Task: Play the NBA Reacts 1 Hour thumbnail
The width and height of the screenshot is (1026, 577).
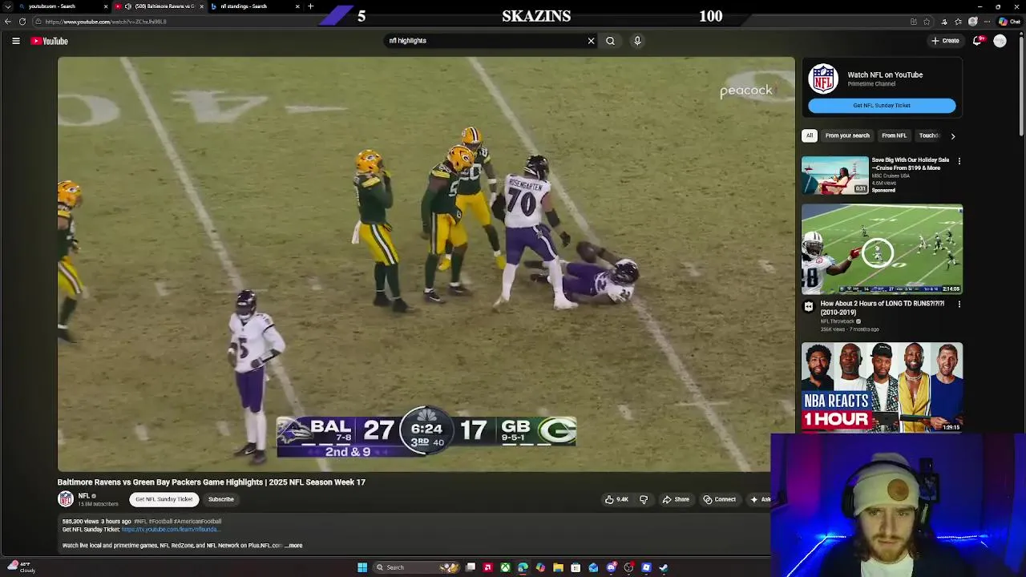Action: [x=882, y=387]
